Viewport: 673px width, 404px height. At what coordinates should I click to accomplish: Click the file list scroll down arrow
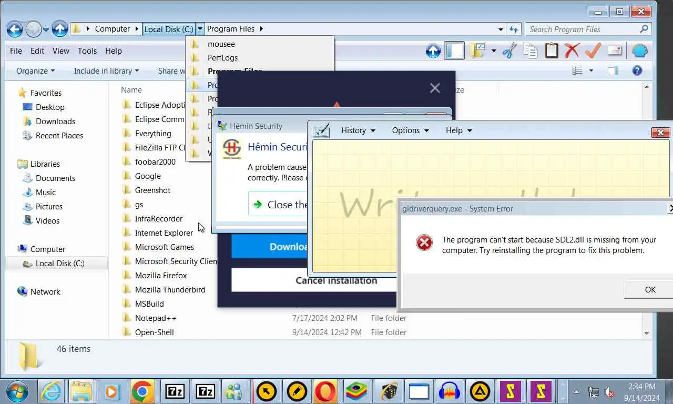[647, 334]
